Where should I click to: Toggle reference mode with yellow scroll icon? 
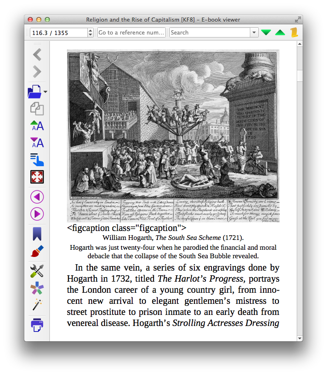click(294, 32)
